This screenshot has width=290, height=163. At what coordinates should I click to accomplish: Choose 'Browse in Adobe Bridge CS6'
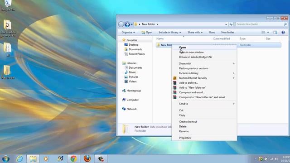(204, 57)
